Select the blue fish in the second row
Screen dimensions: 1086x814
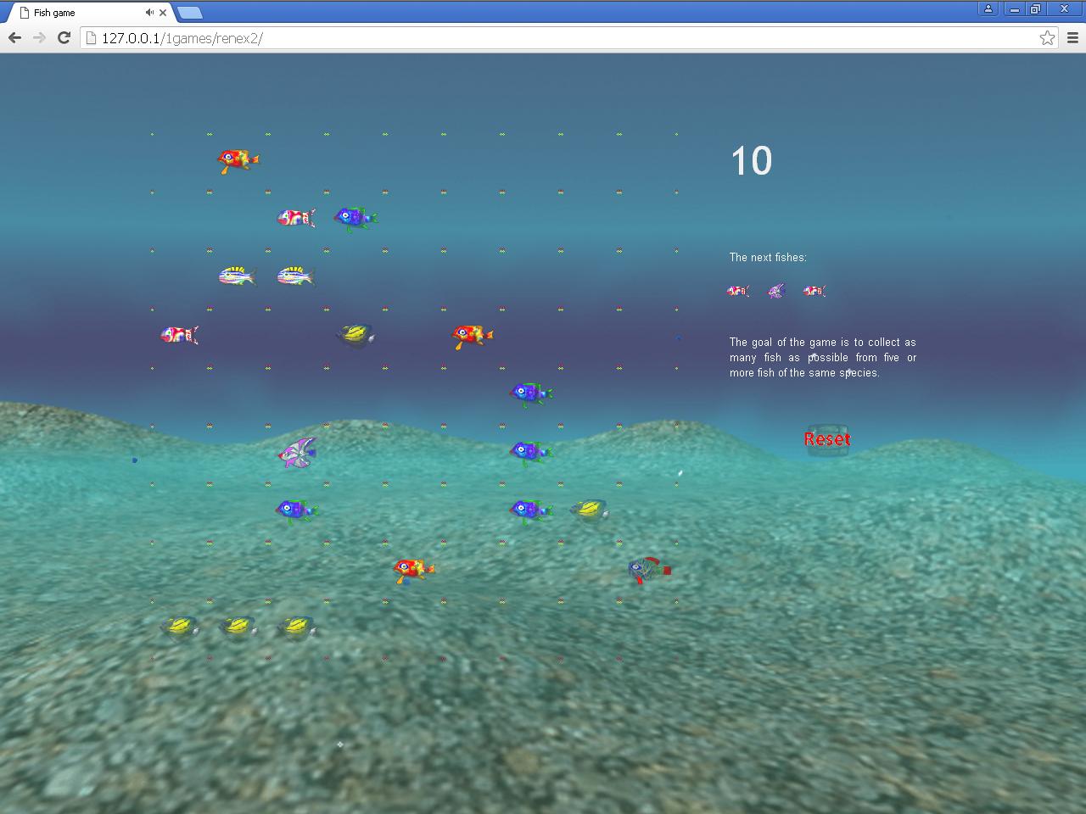(355, 218)
